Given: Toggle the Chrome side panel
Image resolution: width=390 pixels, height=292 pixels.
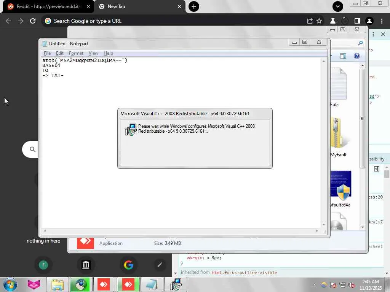Looking at the screenshot, I should click(x=357, y=21).
